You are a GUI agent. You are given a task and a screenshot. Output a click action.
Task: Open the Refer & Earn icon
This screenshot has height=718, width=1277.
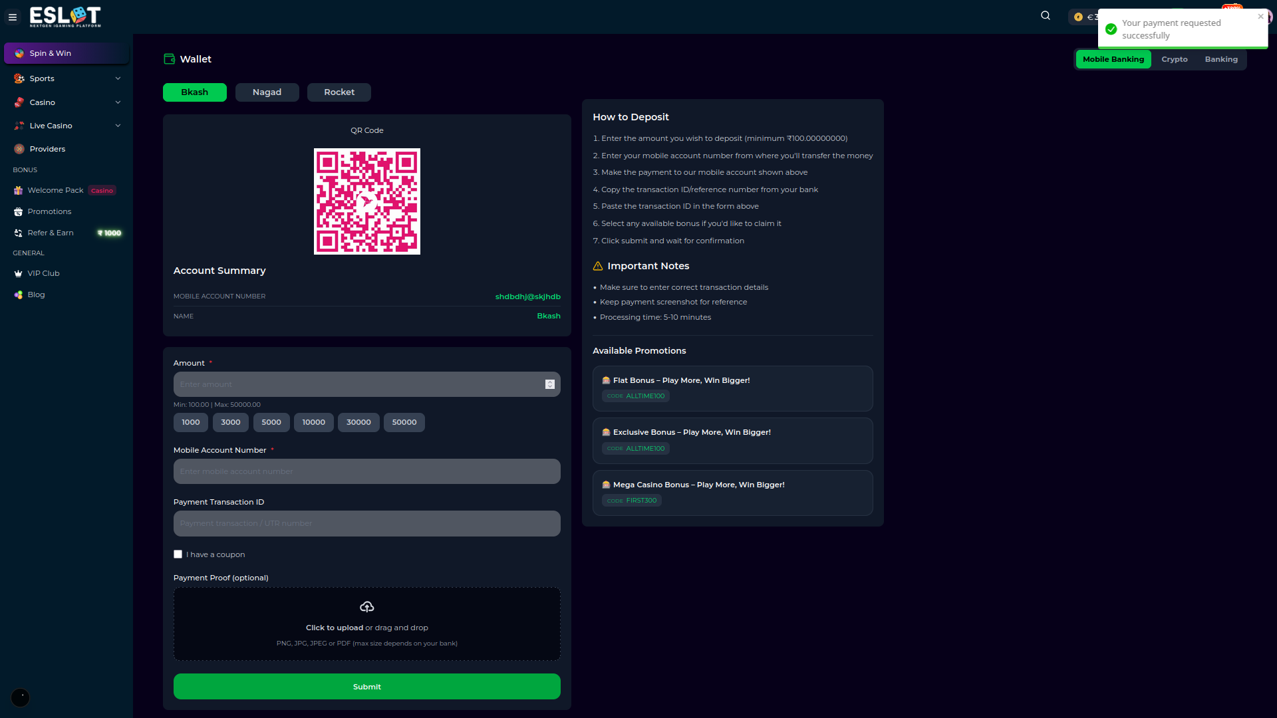point(19,233)
